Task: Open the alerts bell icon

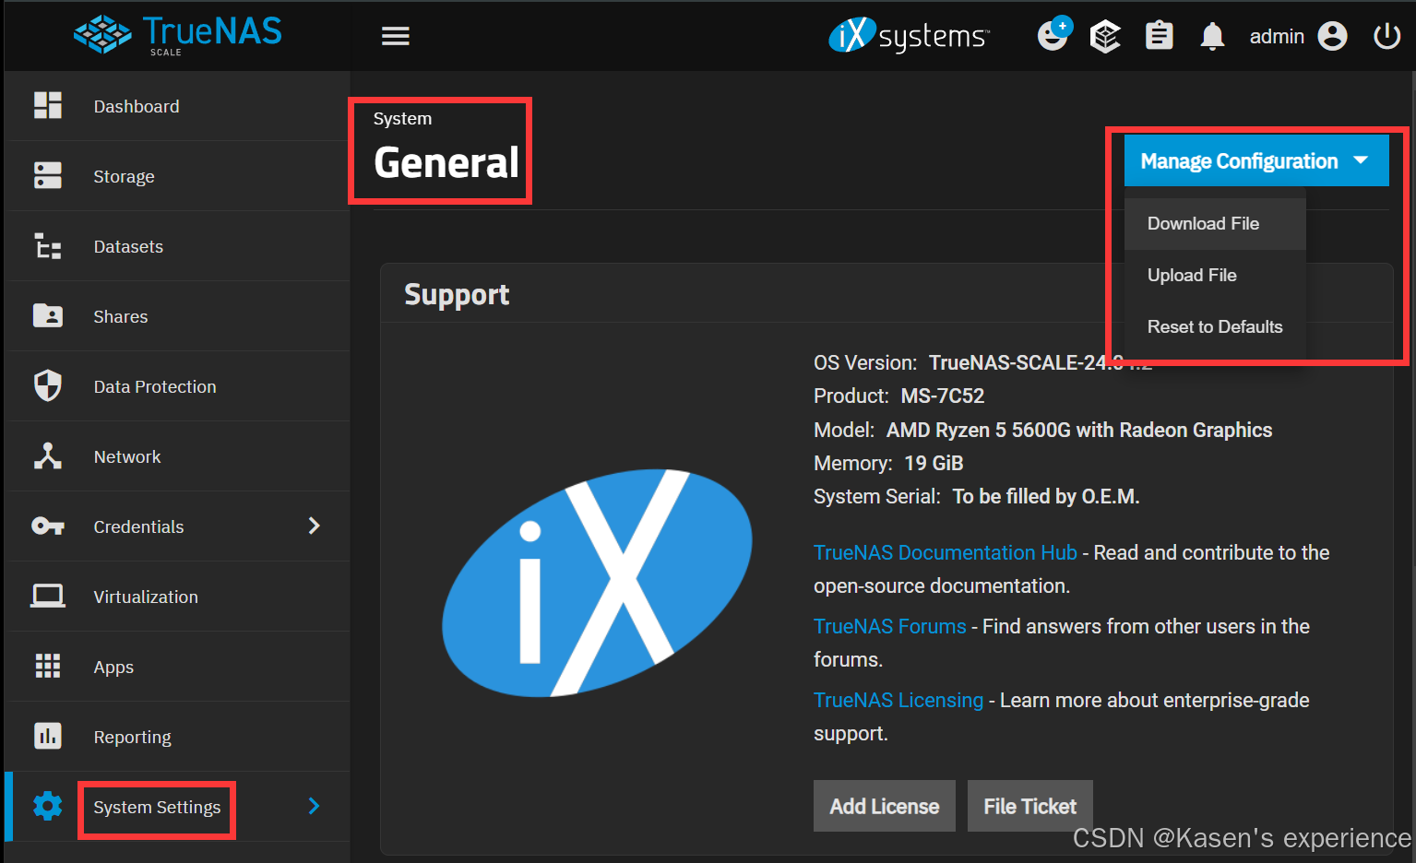Action: pos(1212,36)
